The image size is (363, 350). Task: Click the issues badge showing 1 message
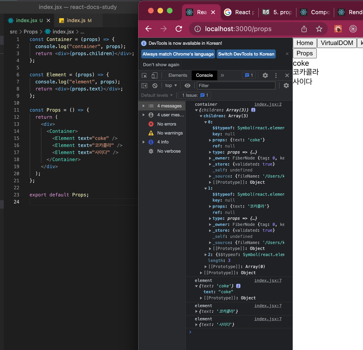coord(249,75)
